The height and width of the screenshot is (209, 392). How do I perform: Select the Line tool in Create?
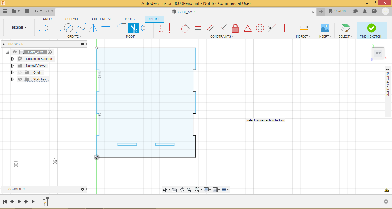pyautogui.click(x=44, y=28)
